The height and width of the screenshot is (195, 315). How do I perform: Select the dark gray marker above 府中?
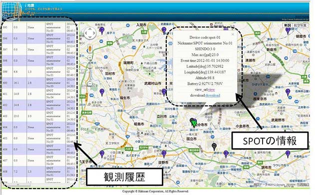point(214,147)
